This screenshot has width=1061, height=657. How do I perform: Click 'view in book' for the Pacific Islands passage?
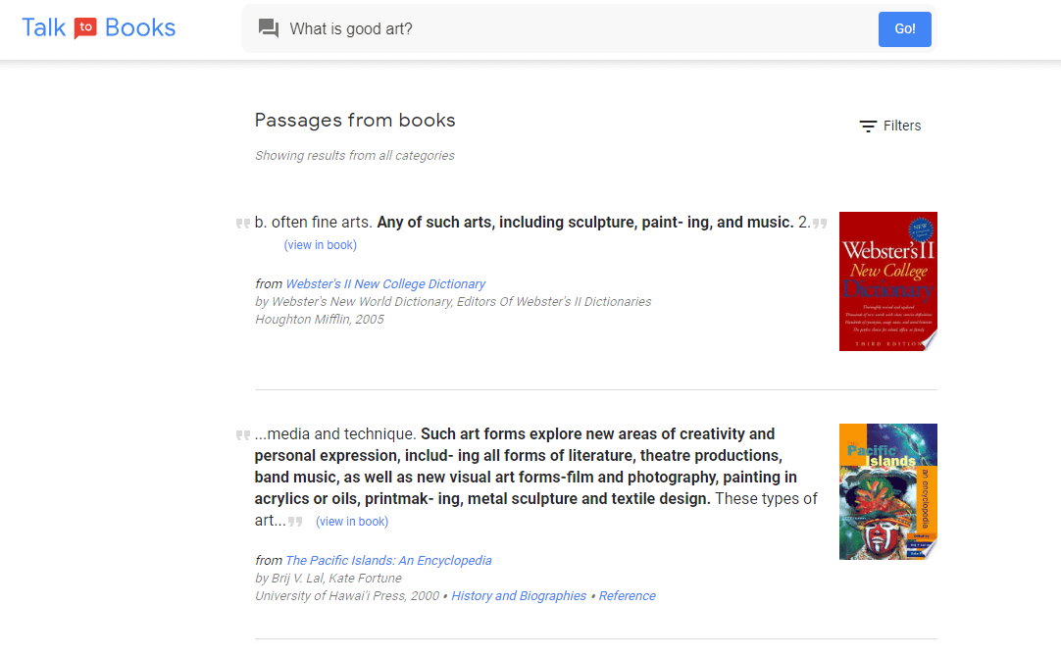351,521
